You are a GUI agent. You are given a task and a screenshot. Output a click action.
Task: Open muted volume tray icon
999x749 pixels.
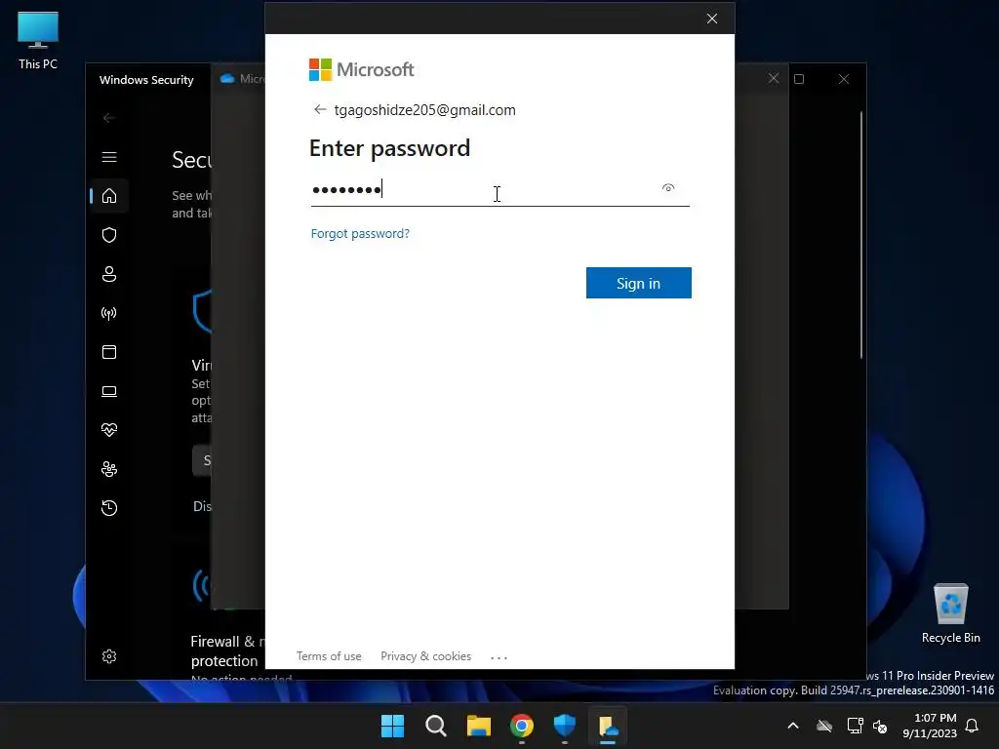880,726
